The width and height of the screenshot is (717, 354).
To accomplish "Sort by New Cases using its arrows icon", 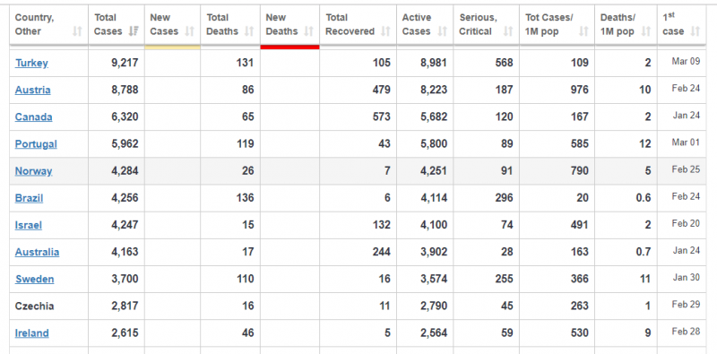I will coord(189,31).
